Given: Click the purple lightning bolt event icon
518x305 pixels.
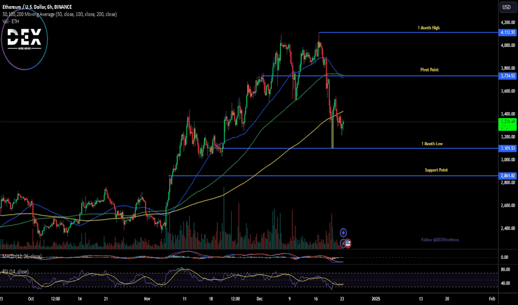Looking at the screenshot, I should 342,243.
